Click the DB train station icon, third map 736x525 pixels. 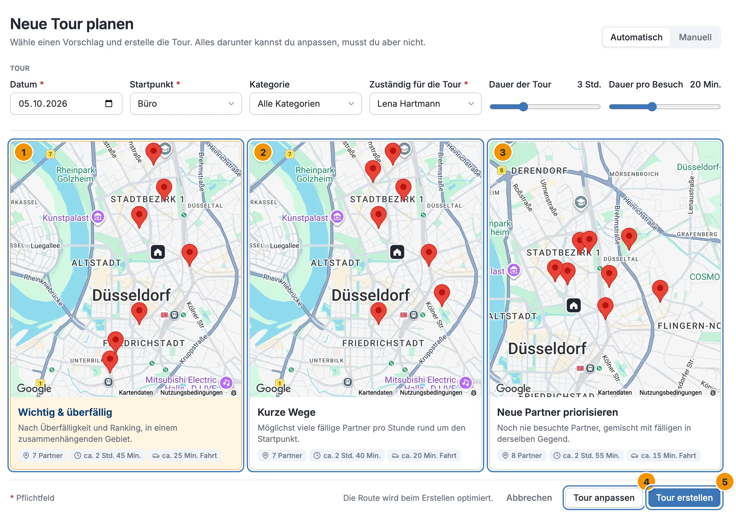click(580, 368)
